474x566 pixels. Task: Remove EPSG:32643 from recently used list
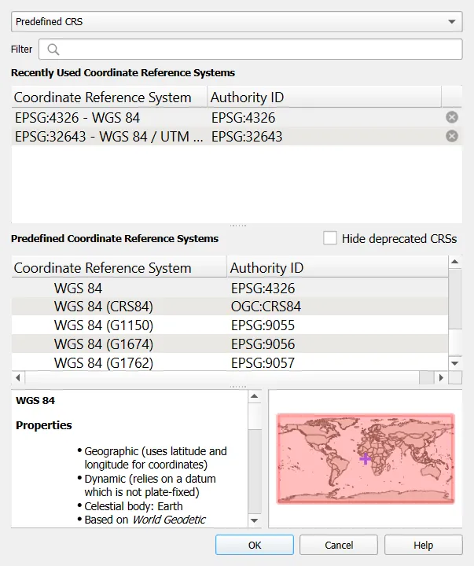pyautogui.click(x=452, y=136)
